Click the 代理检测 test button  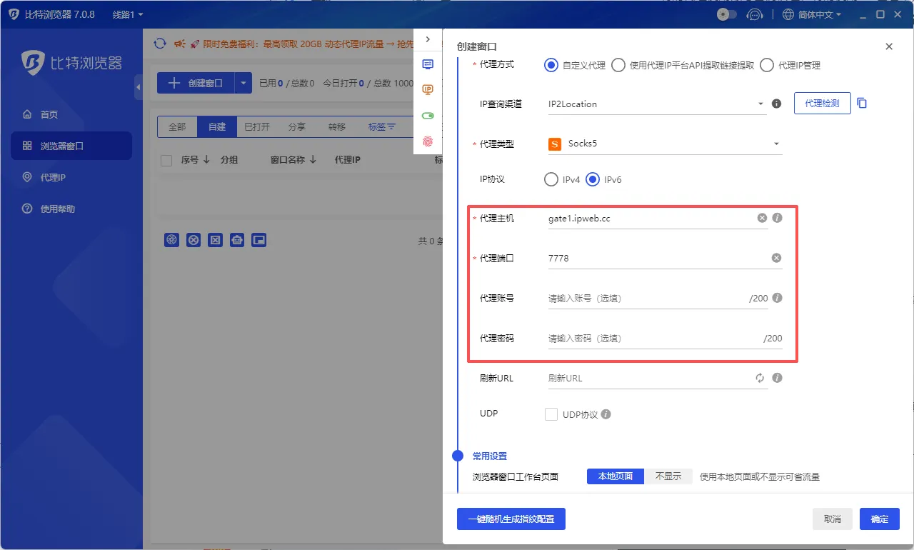(822, 103)
